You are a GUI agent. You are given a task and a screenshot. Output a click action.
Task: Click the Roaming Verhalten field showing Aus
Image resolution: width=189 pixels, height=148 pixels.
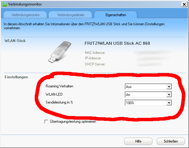148,86
